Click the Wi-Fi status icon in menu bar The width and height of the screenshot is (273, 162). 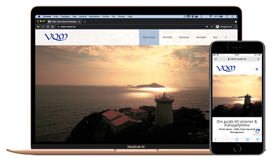pos(211,17)
